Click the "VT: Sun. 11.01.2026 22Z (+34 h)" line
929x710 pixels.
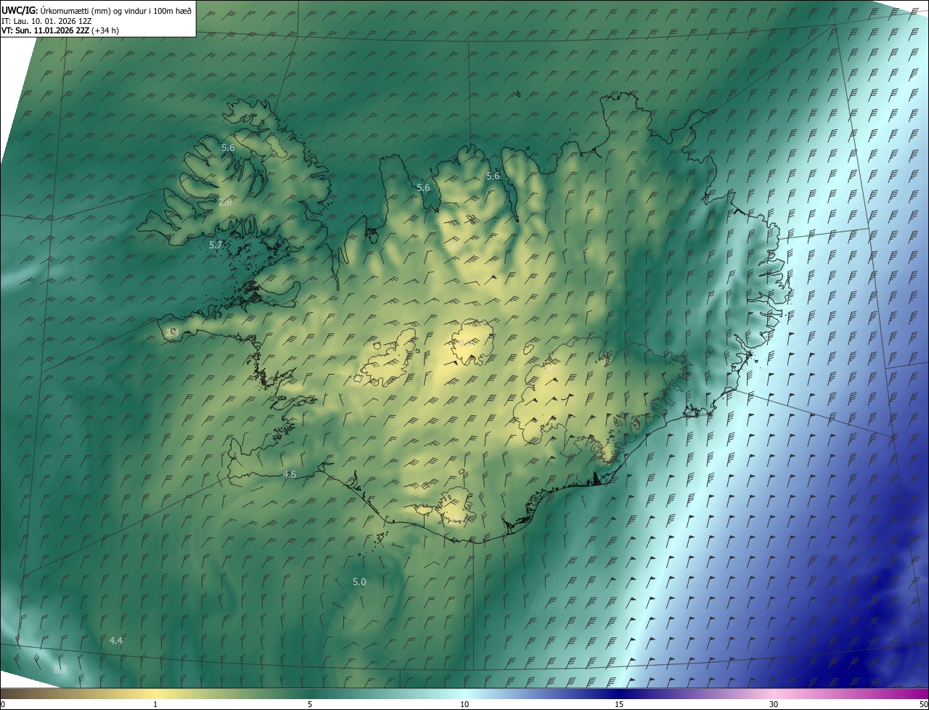coord(60,30)
